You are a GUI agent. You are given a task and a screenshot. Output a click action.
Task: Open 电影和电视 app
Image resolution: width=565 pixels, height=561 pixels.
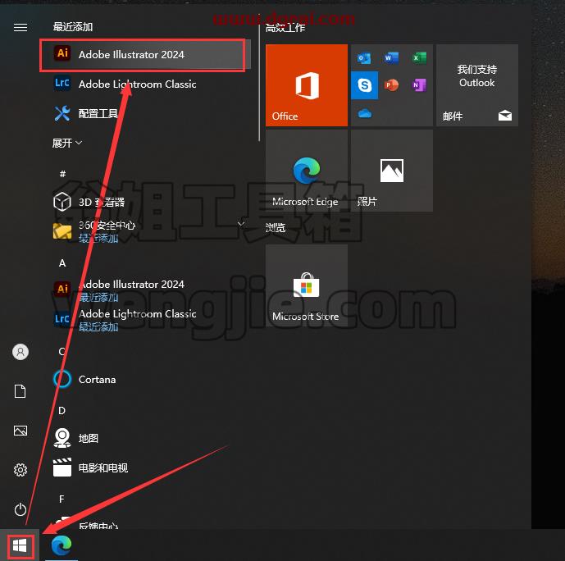click(x=144, y=467)
